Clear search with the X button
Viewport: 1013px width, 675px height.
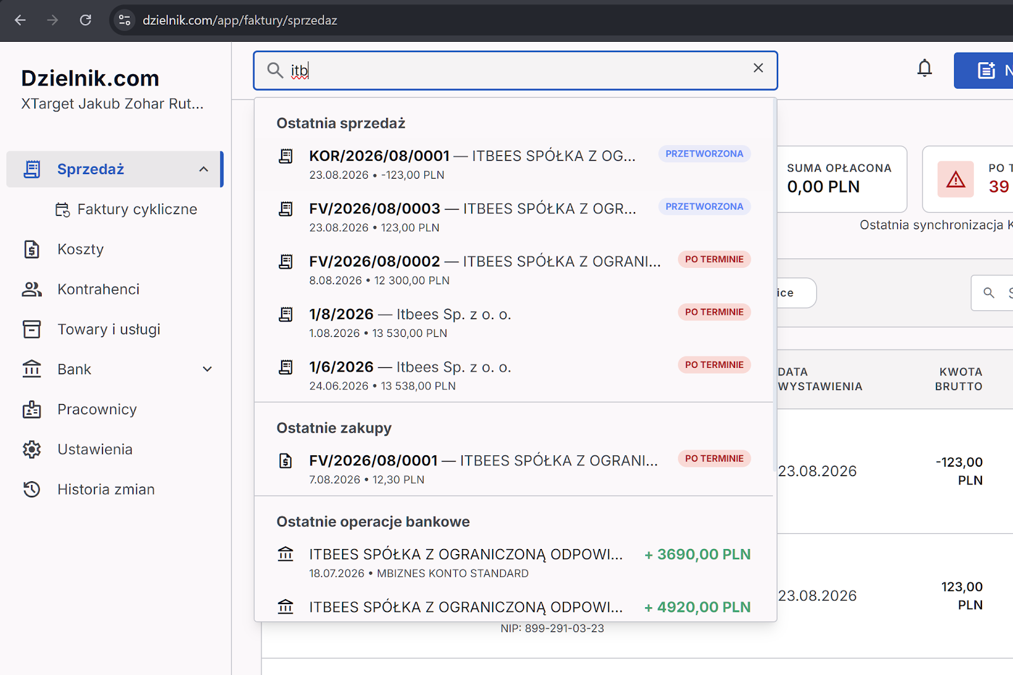point(758,68)
